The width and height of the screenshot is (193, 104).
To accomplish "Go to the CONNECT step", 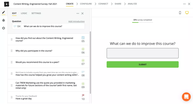I will 103,4.
